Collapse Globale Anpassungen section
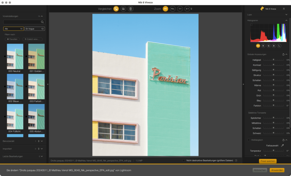Screen dimensions: 291x176 click(286, 54)
